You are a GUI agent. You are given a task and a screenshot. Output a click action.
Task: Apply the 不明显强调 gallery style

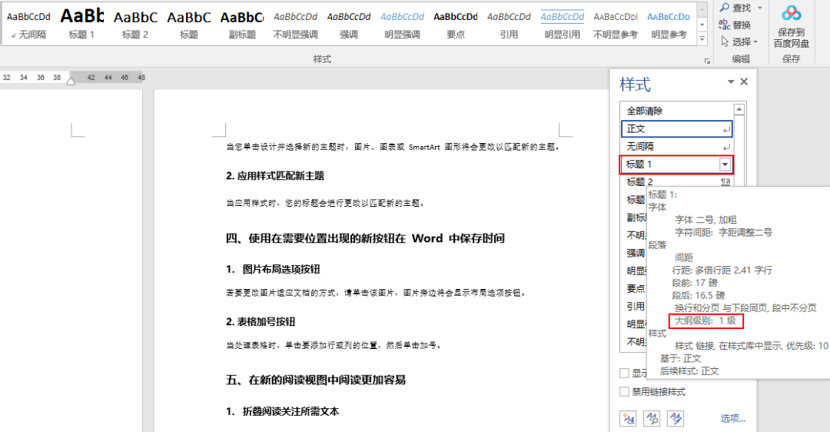pos(295,25)
